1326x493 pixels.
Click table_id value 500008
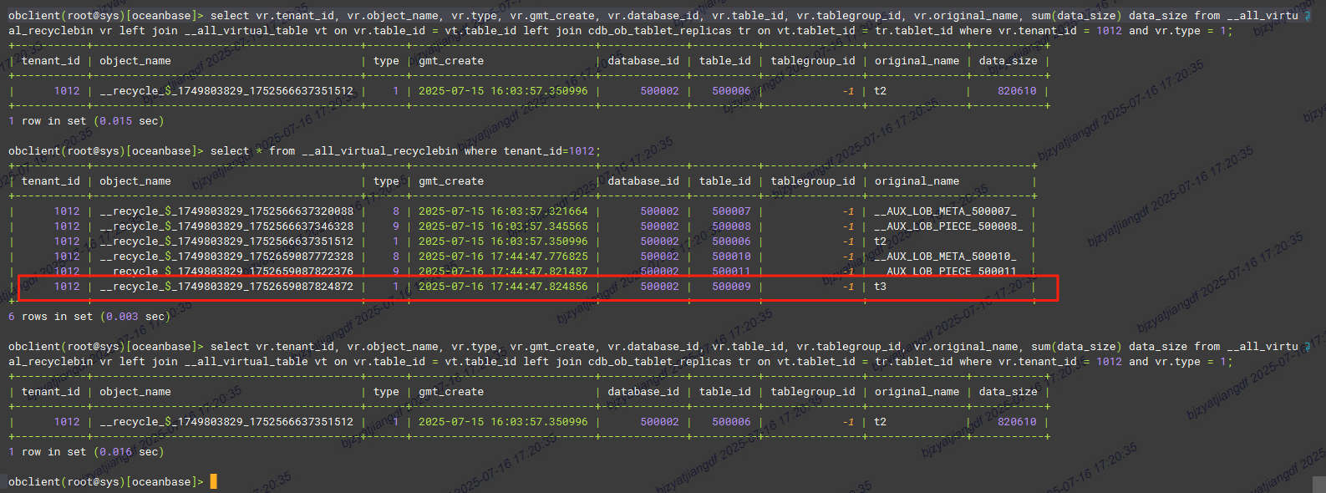731,226
